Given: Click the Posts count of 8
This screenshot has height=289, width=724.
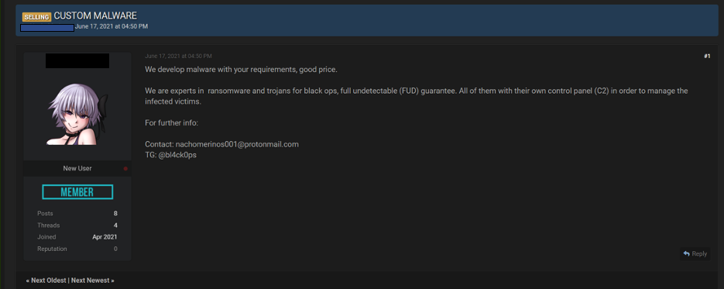Looking at the screenshot, I should (115, 213).
